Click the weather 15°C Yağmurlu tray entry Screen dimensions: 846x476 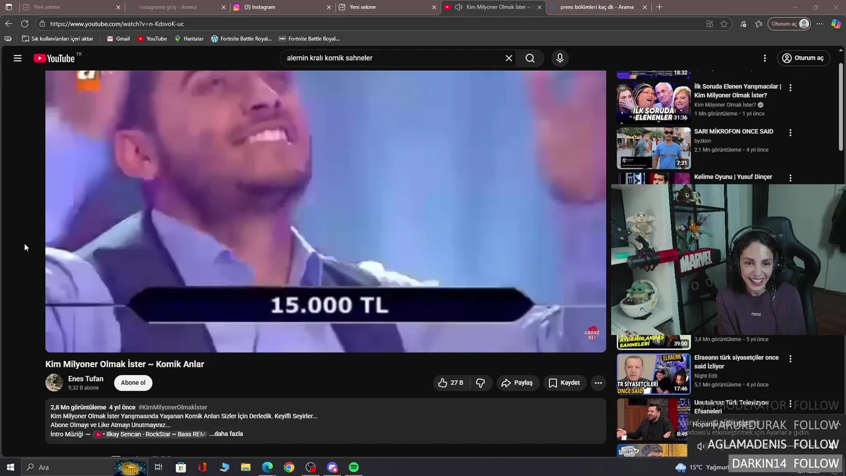tap(702, 467)
